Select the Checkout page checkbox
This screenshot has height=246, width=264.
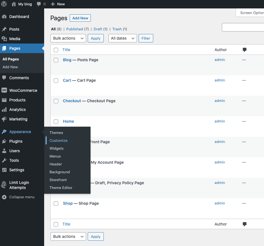click(x=56, y=101)
